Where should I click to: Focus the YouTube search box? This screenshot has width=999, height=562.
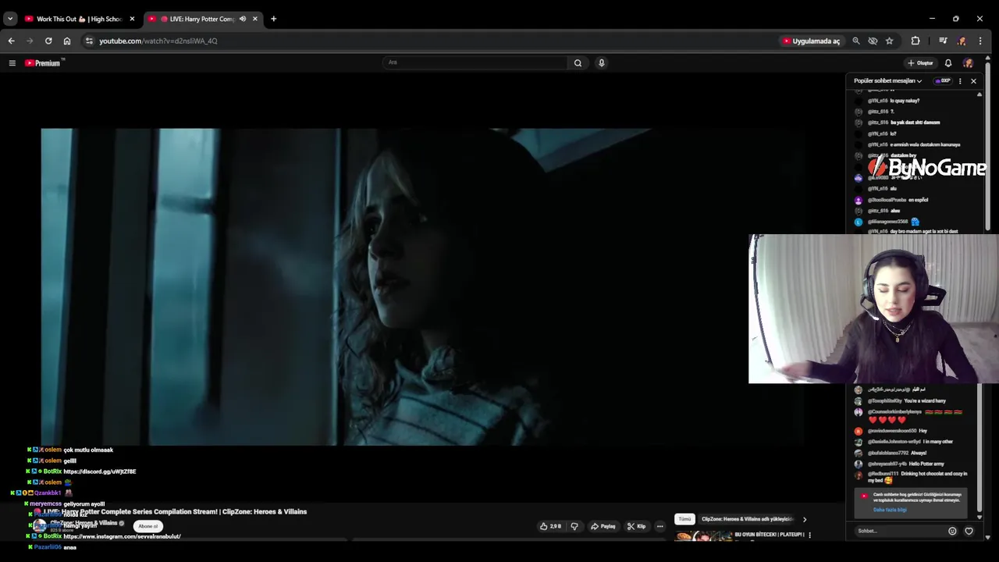(x=476, y=62)
